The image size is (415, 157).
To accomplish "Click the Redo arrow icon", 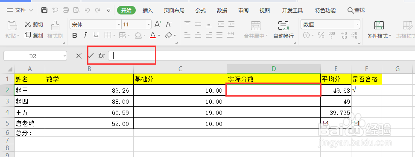I will click(98, 10).
